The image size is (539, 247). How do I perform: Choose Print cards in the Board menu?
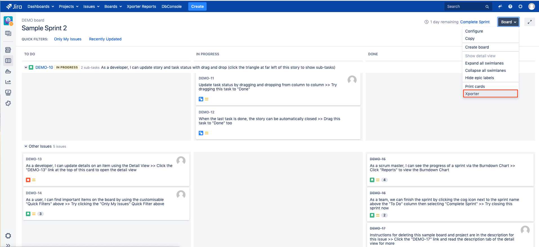click(x=475, y=86)
